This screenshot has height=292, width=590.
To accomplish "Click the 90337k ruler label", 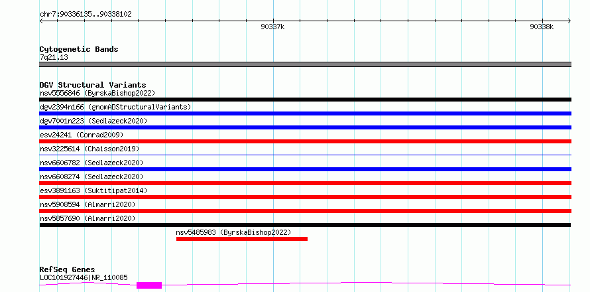I will click(272, 27).
